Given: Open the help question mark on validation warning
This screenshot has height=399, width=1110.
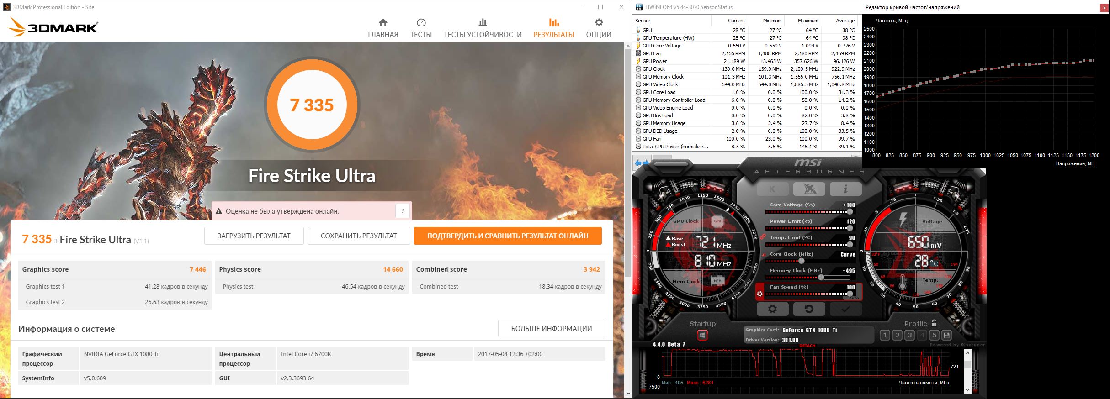Looking at the screenshot, I should (x=403, y=211).
